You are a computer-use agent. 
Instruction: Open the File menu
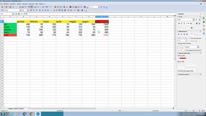[2, 4]
